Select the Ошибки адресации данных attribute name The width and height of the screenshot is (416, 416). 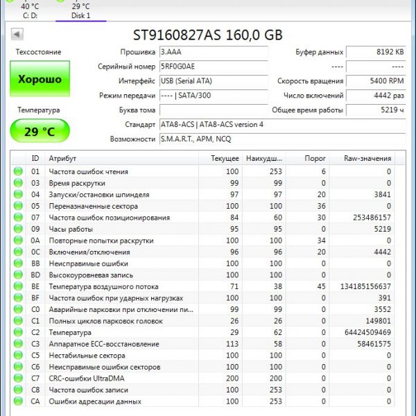pyautogui.click(x=95, y=401)
